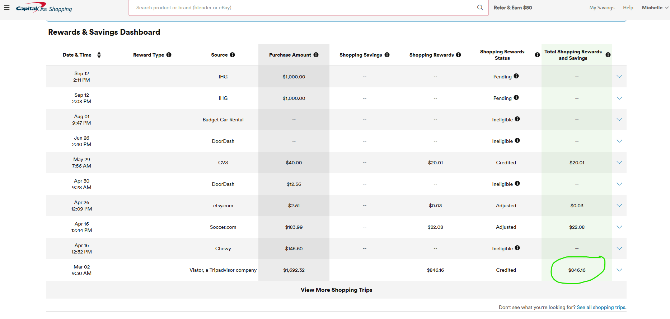Select the Soccer.com source cell
This screenshot has height=319, width=670.
click(x=223, y=227)
